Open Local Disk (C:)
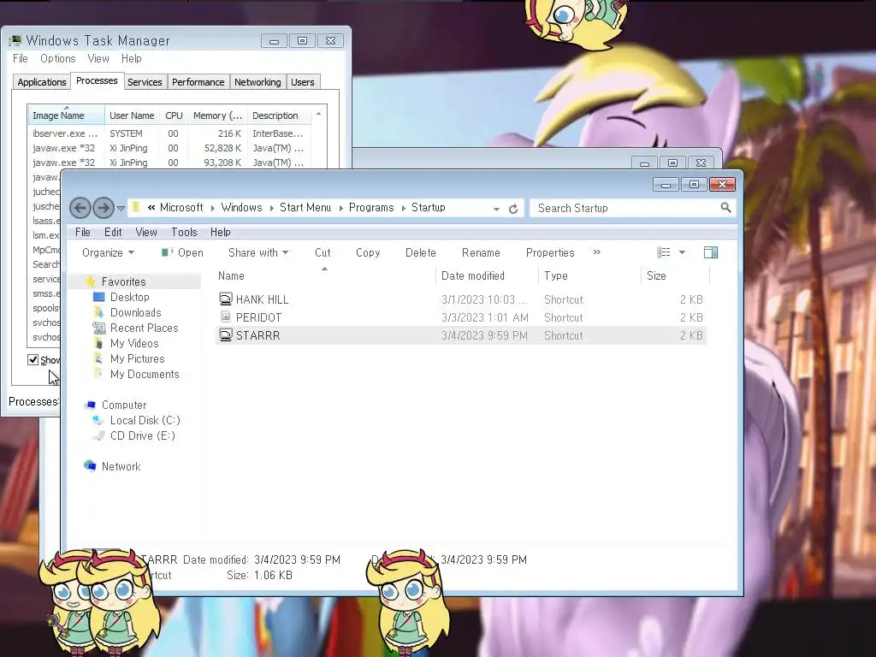Screen dimensions: 876x657 (x=145, y=420)
